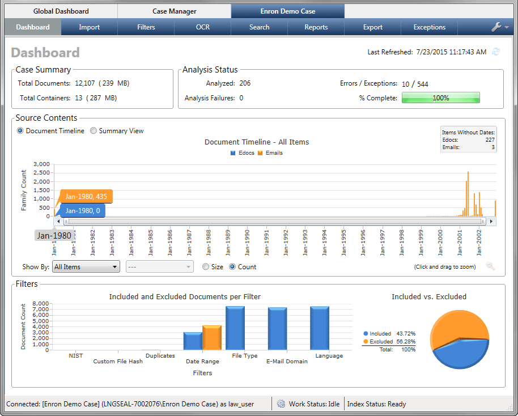Click the NIST filter axis label

(x=75, y=355)
